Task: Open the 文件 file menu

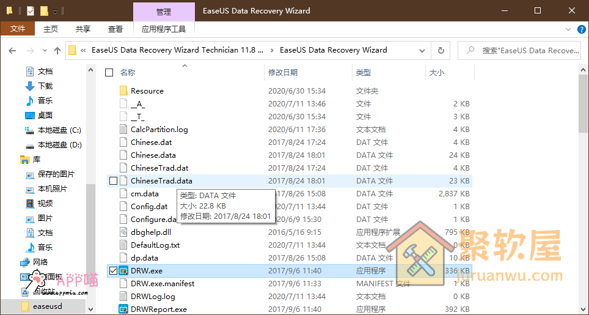Action: (18, 29)
